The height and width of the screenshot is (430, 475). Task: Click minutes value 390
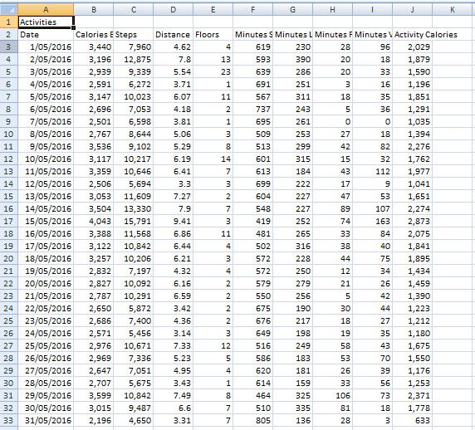[292, 59]
